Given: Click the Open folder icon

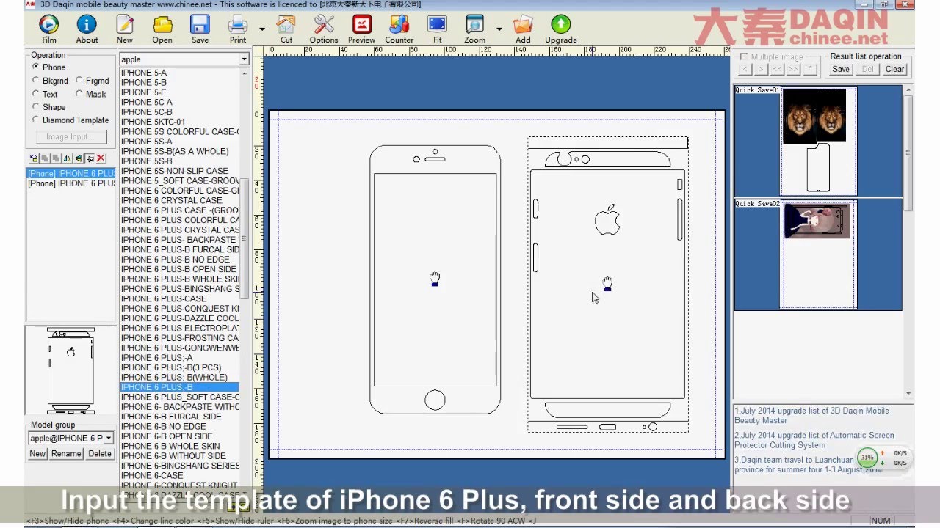Looking at the screenshot, I should (162, 29).
